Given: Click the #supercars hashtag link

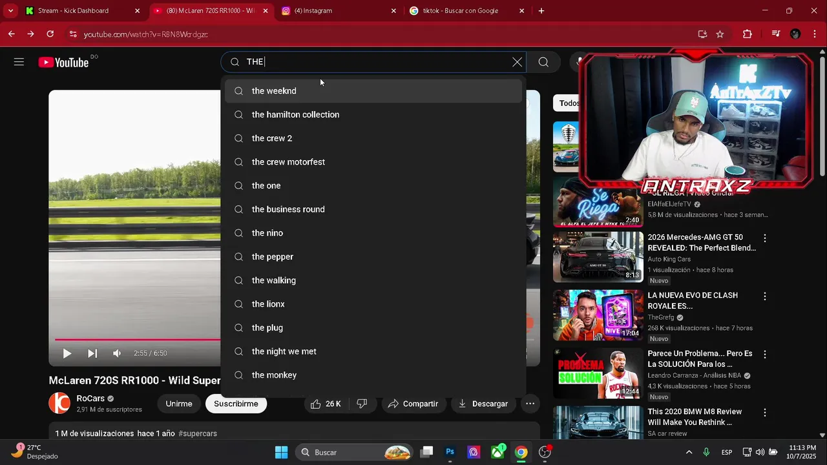Looking at the screenshot, I should pyautogui.click(x=198, y=433).
